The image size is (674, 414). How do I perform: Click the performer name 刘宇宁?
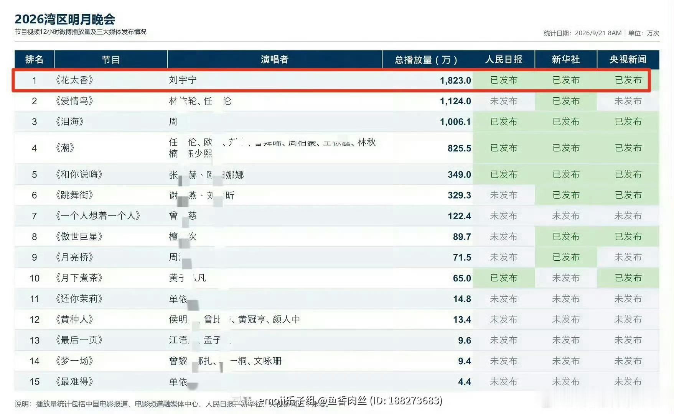pos(183,80)
